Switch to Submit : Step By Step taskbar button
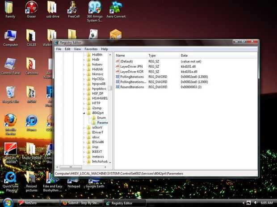This screenshot has width=277, height=207. pyautogui.click(x=82, y=203)
